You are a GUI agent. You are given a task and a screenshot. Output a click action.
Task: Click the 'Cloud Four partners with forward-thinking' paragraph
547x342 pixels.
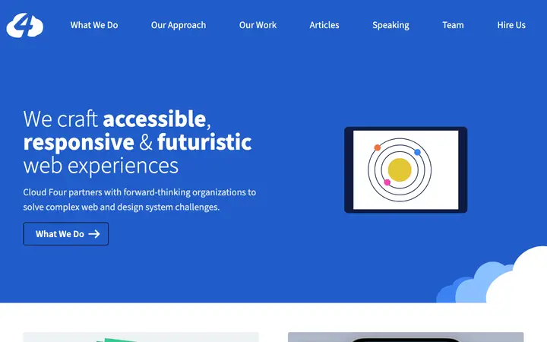tap(140, 200)
